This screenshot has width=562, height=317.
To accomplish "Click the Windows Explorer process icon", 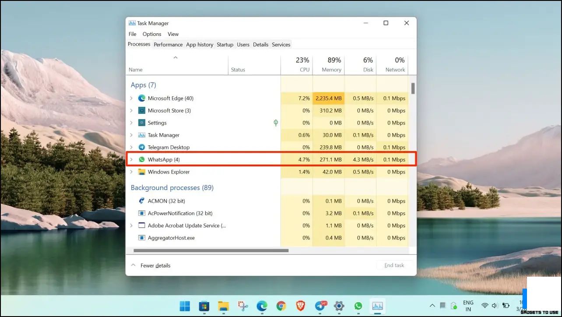I will coord(142,172).
